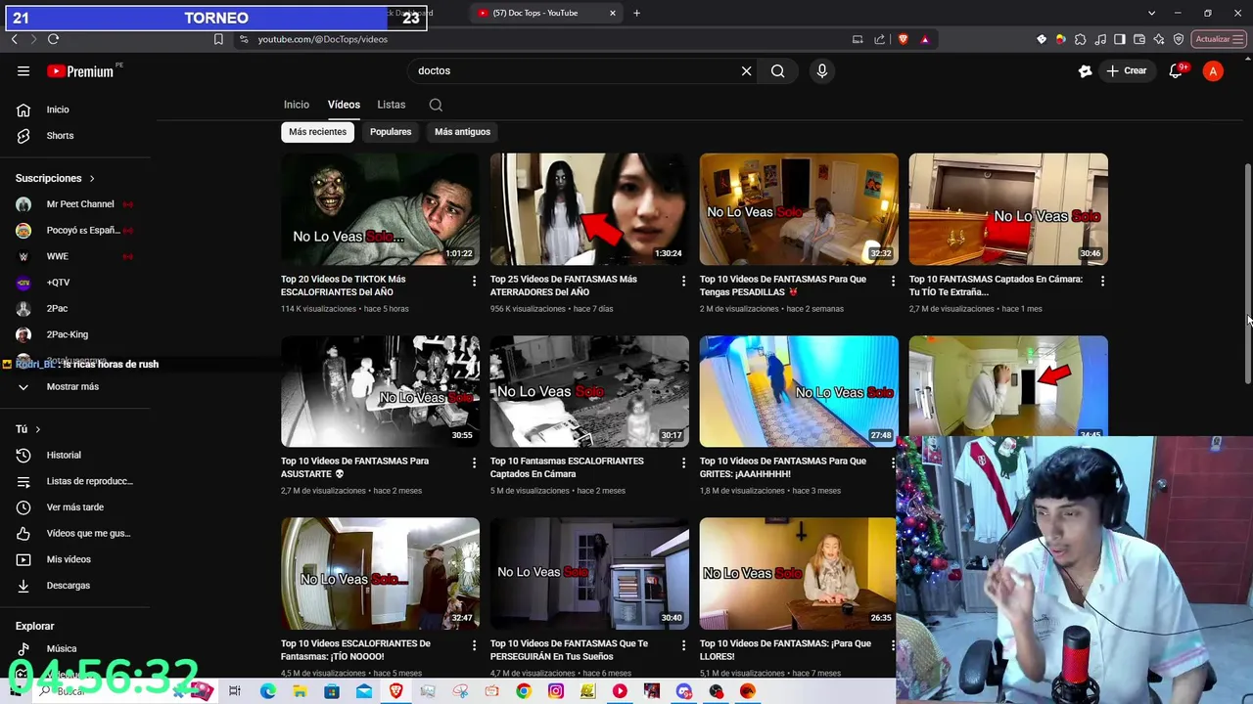Click the icon left of Crear
Image resolution: width=1253 pixels, height=704 pixels.
tap(1085, 70)
